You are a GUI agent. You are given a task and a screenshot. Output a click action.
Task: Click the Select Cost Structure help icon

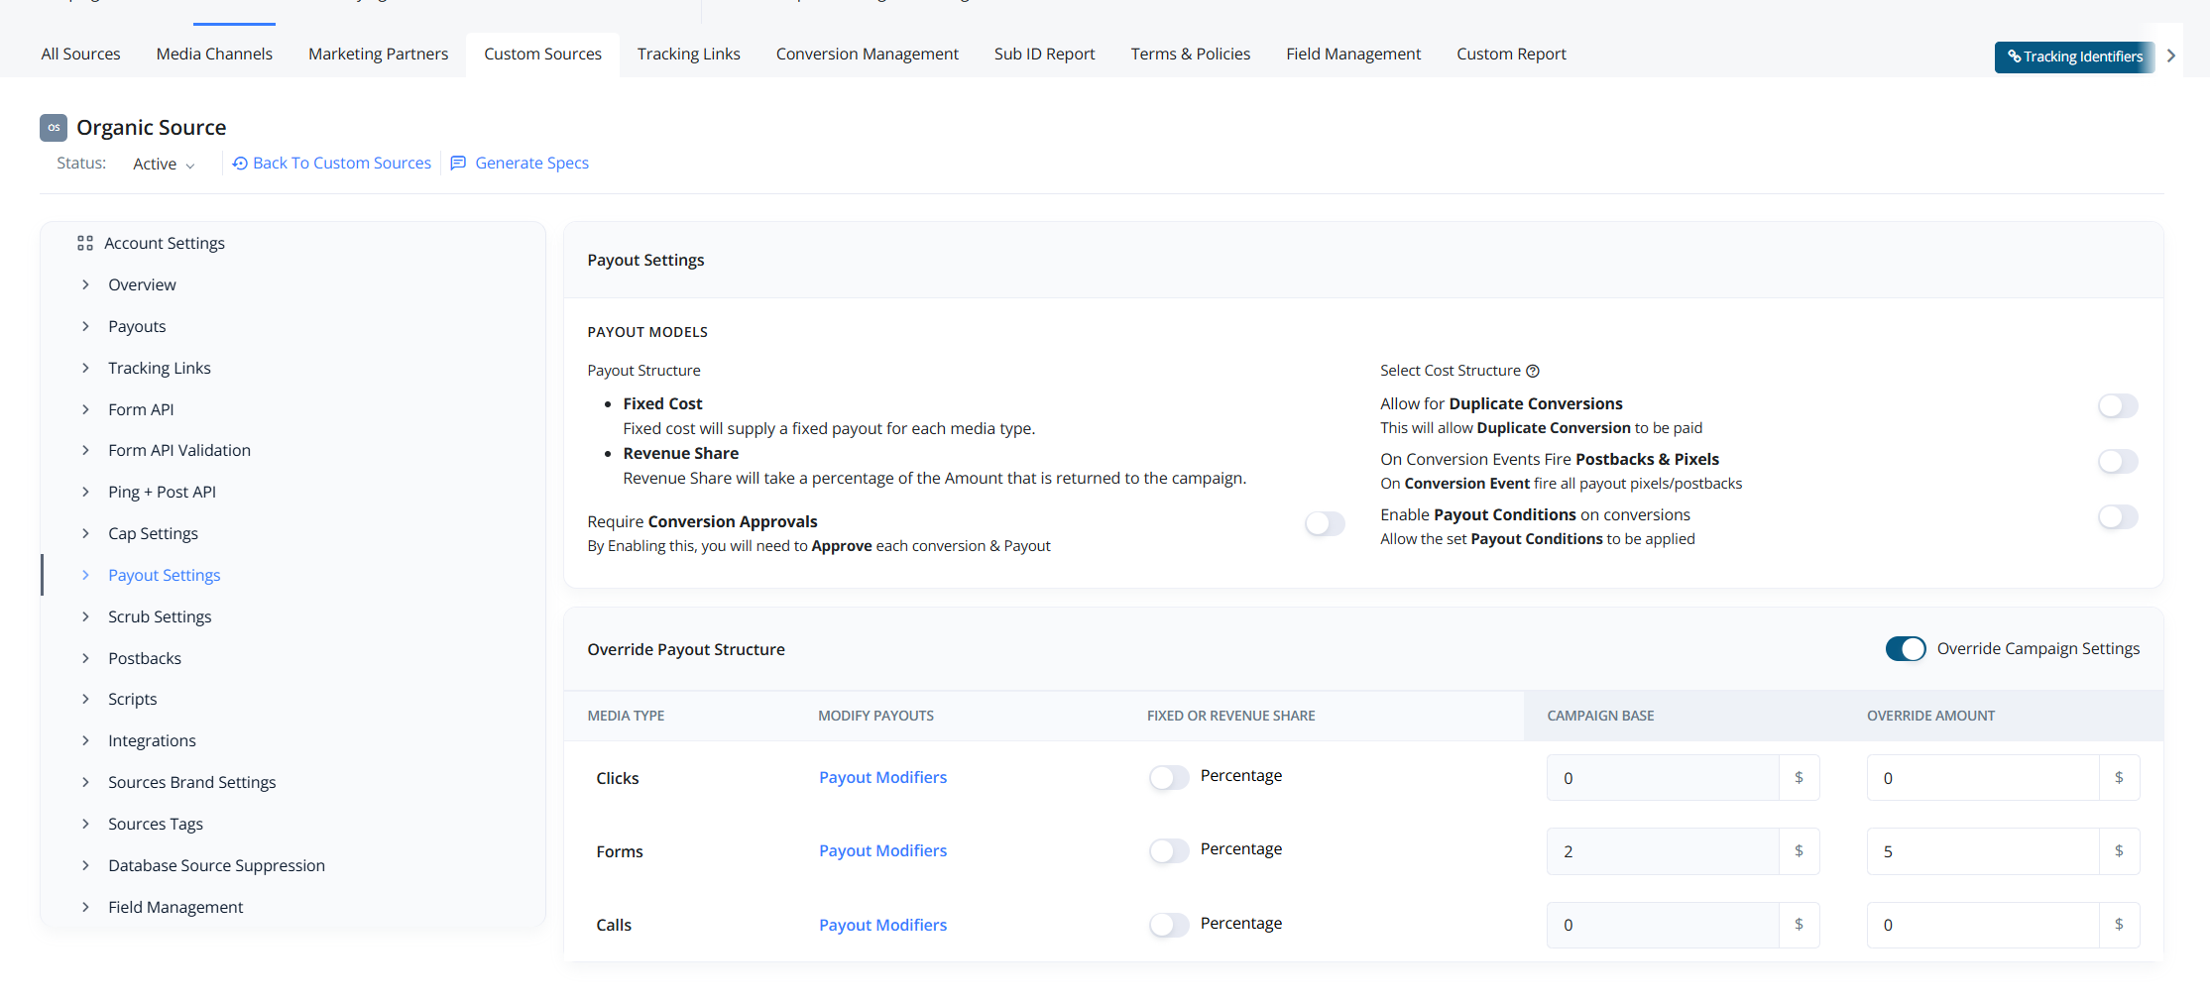point(1533,371)
